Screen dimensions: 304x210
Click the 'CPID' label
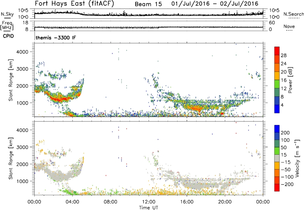8,36
